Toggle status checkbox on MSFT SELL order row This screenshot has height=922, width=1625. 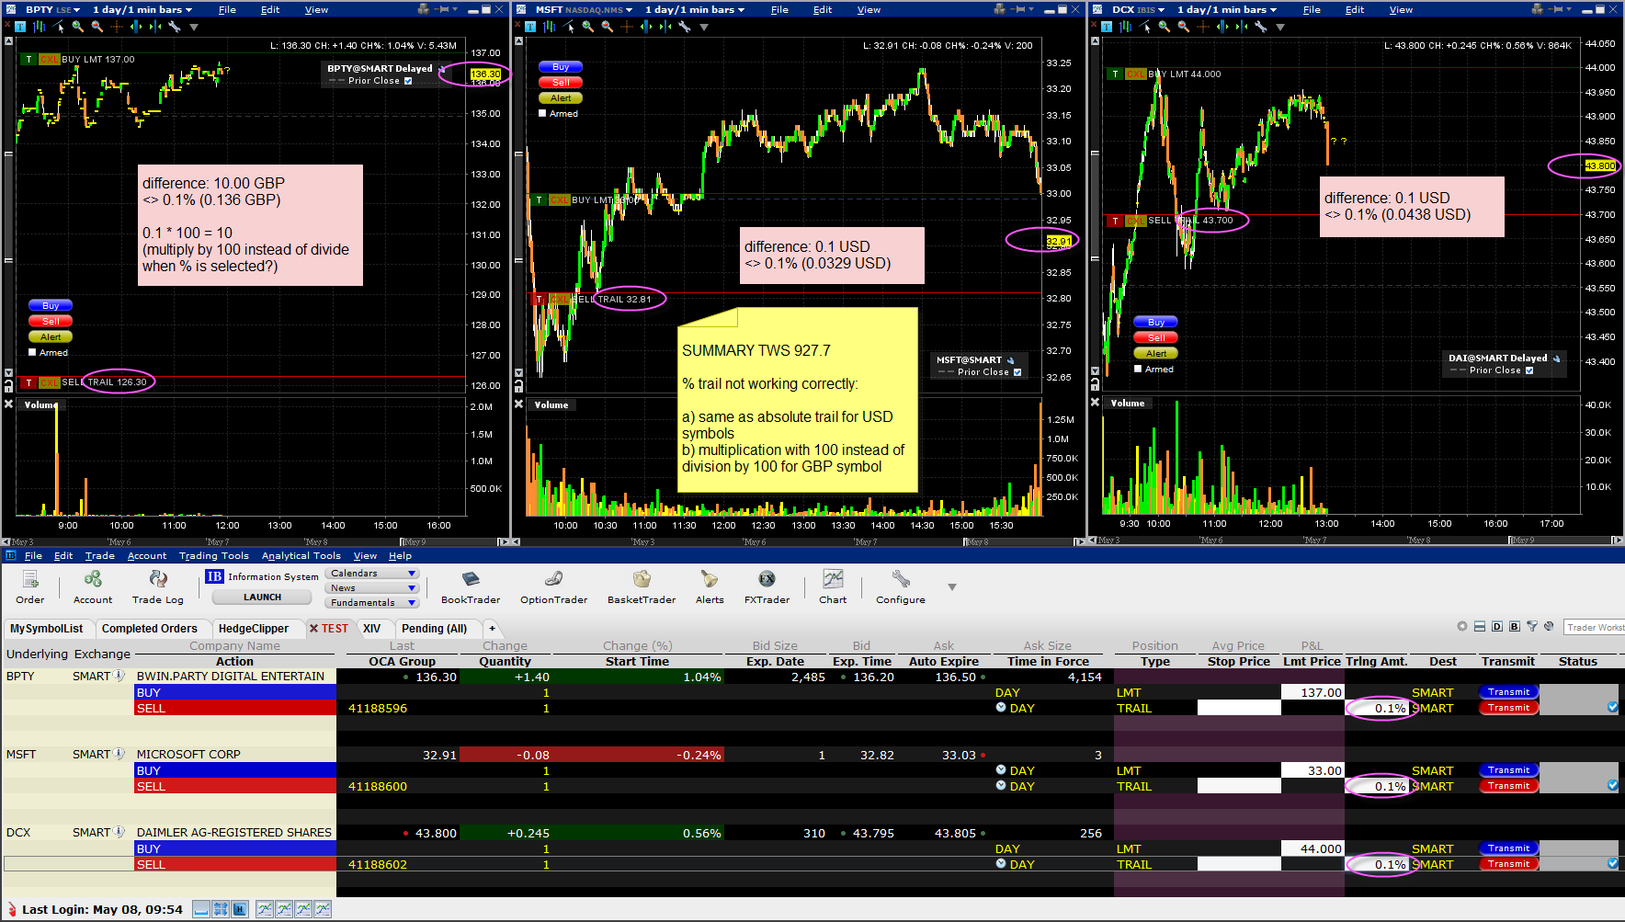click(1612, 785)
